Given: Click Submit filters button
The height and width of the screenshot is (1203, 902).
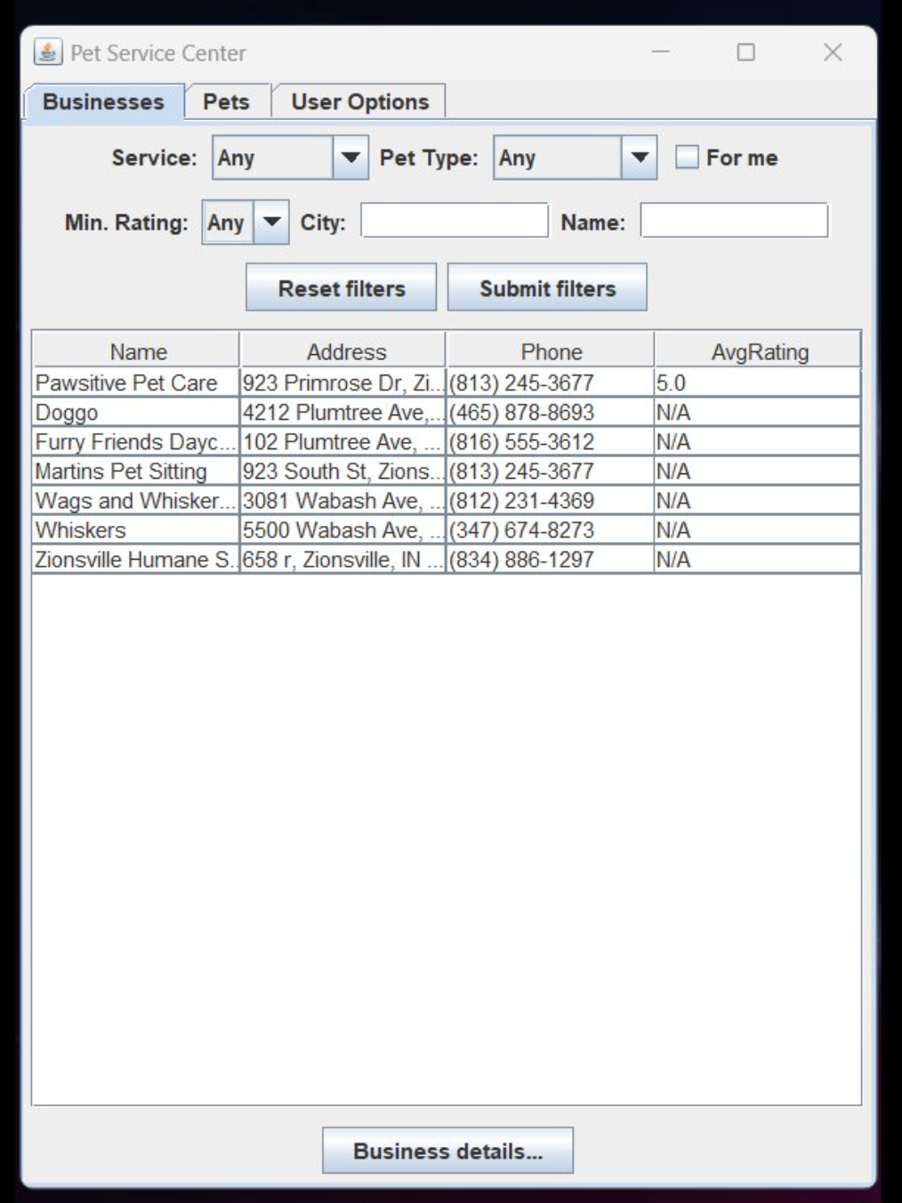Looking at the screenshot, I should pyautogui.click(x=547, y=288).
